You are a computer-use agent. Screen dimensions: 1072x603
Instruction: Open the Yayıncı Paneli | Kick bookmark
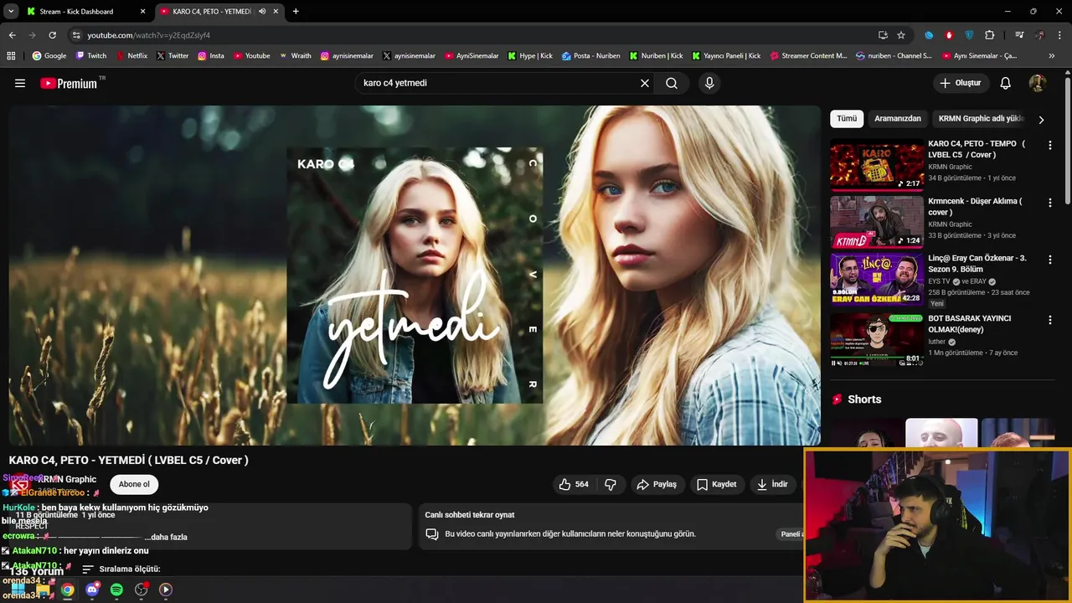pos(726,56)
